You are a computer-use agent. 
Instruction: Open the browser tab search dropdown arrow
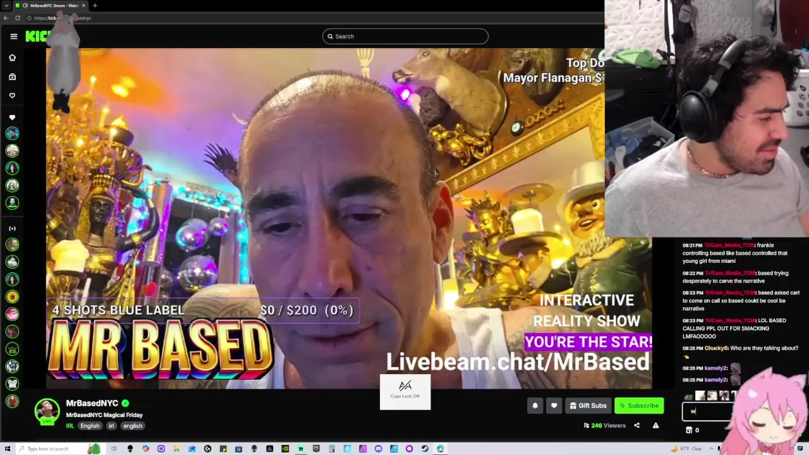pyautogui.click(x=6, y=6)
